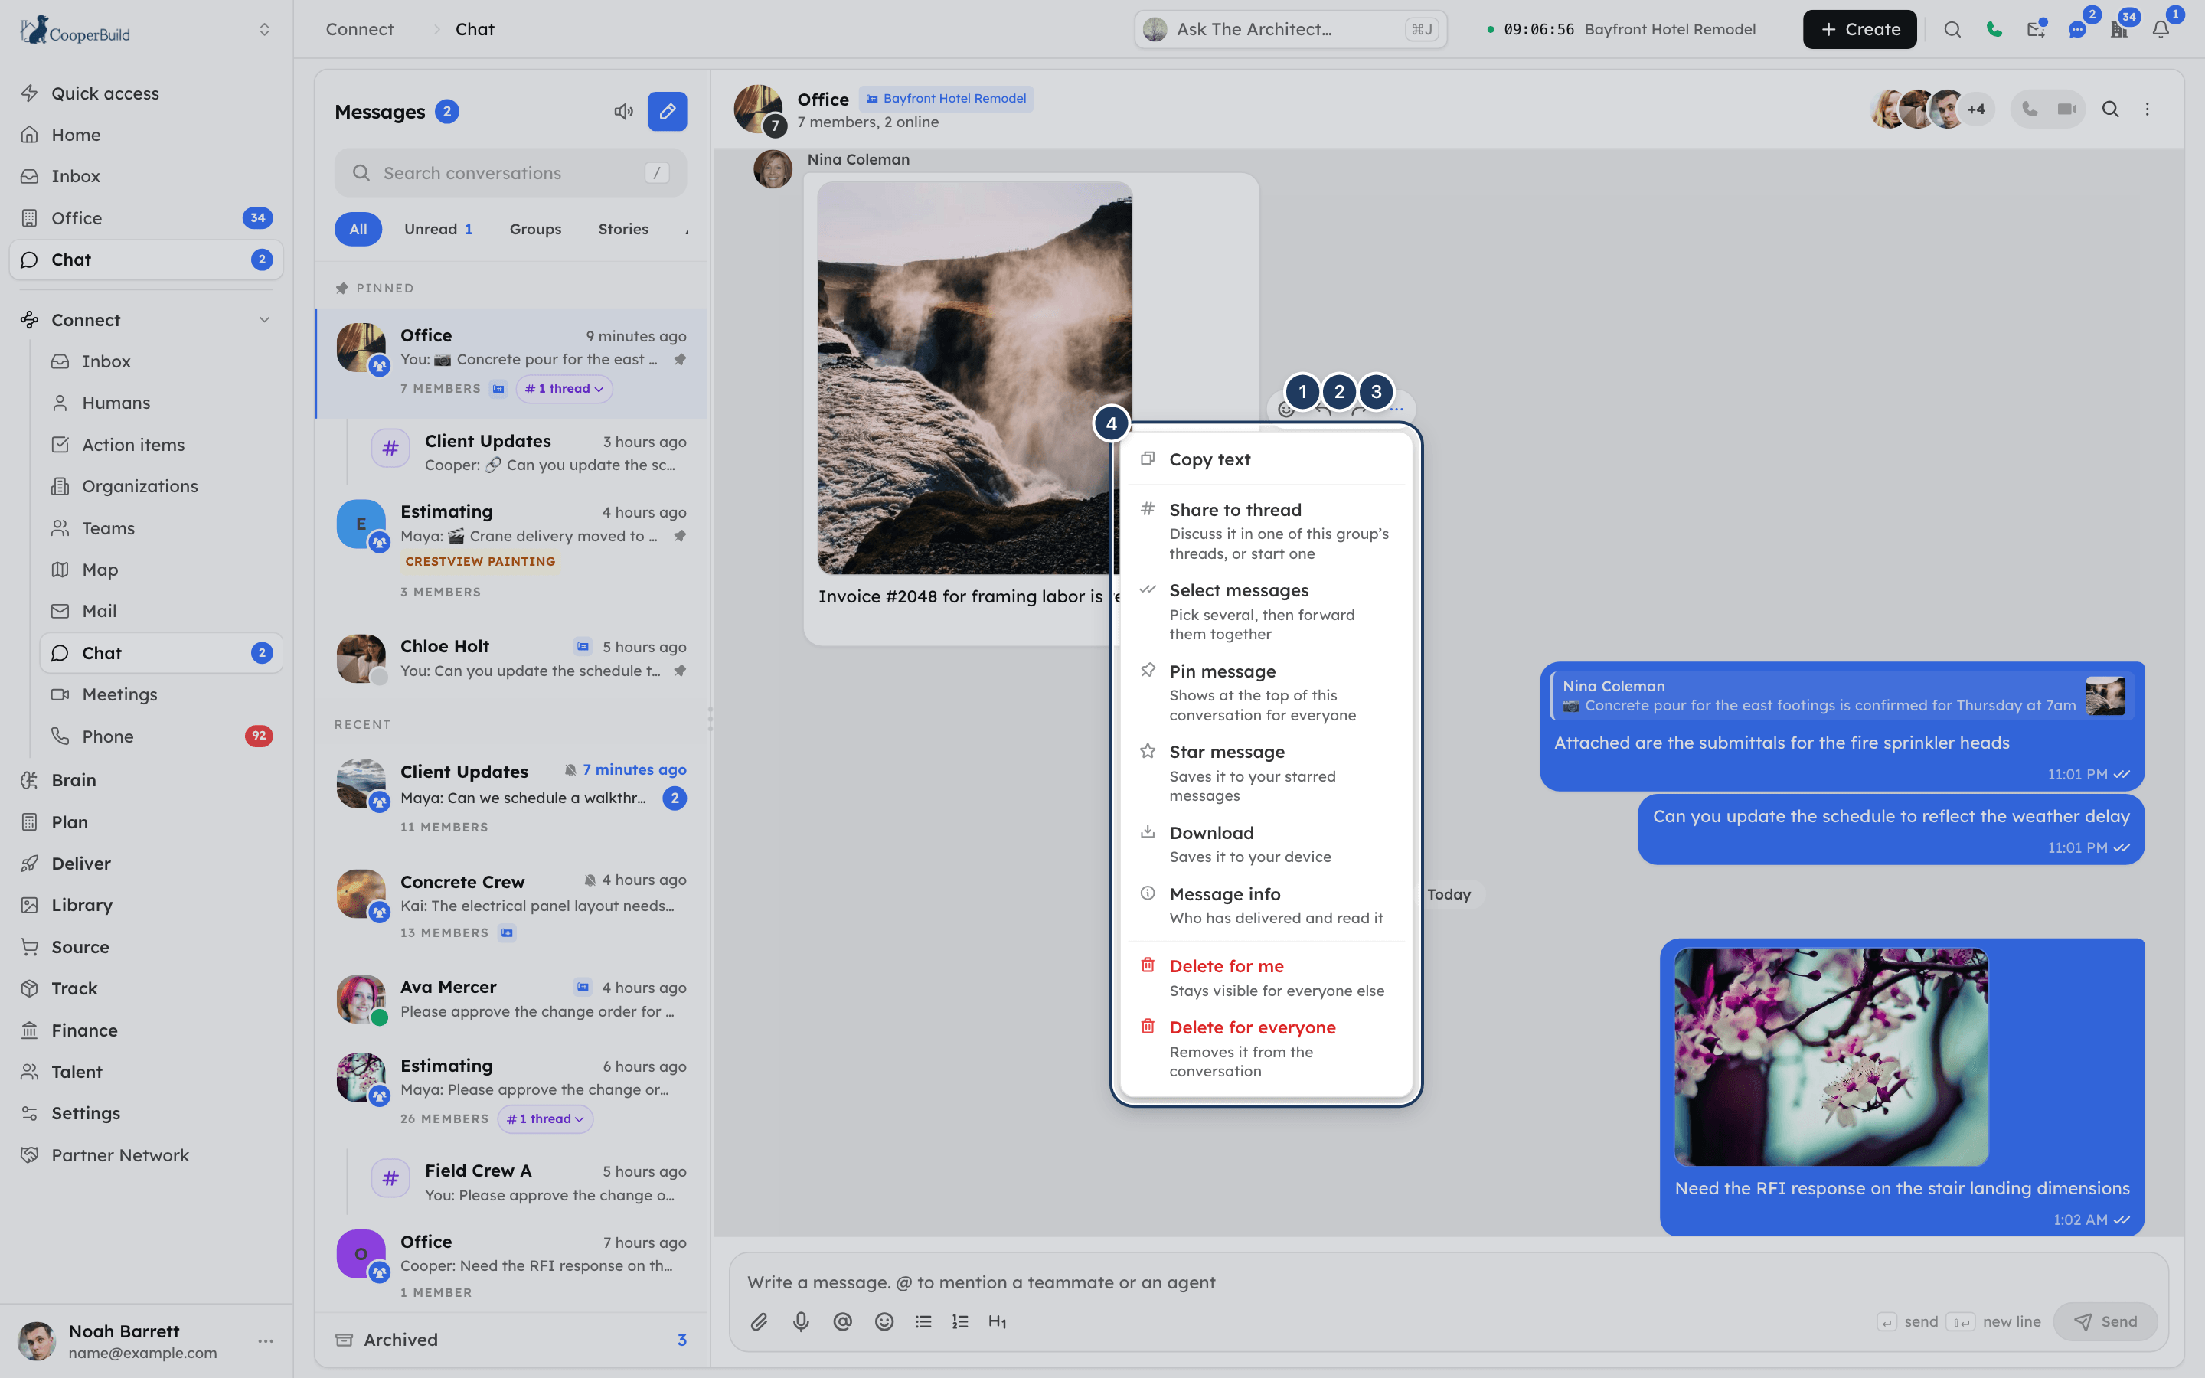Open conversation options vertical dots menu
Viewport: 2205px width, 1378px height.
pos(2148,109)
